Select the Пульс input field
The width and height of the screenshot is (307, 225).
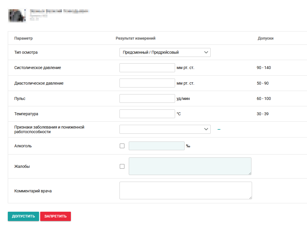point(147,98)
